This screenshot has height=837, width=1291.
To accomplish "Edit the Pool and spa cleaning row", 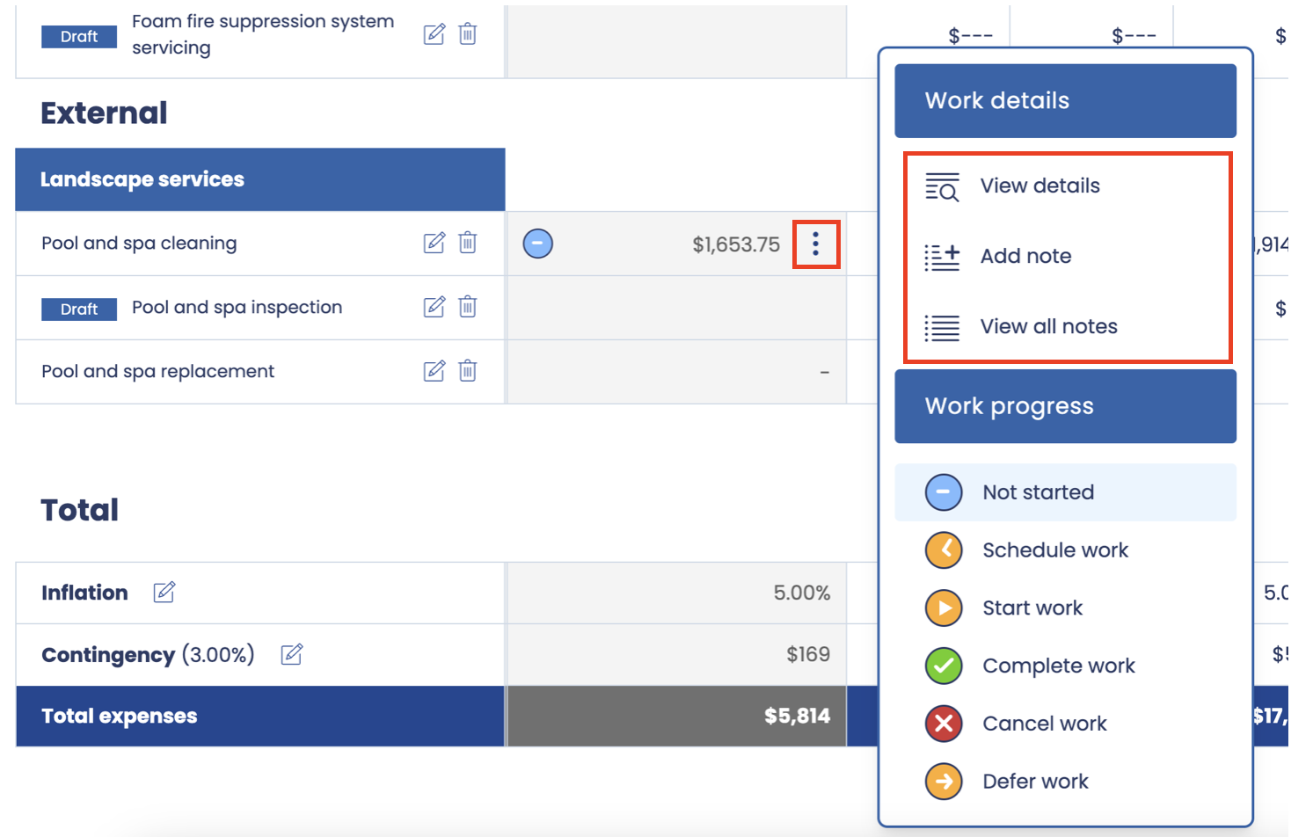I will [434, 243].
